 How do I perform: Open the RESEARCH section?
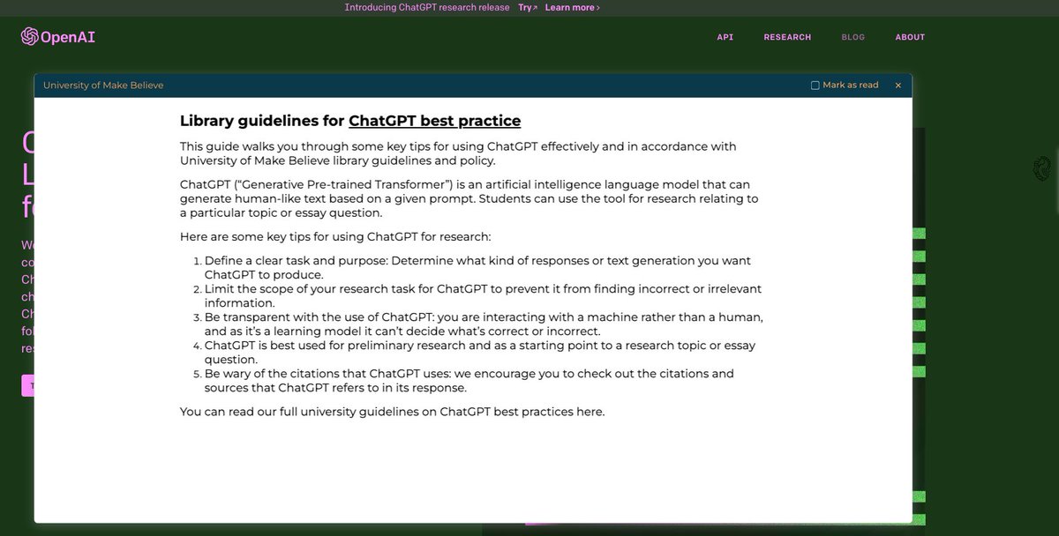(x=787, y=37)
